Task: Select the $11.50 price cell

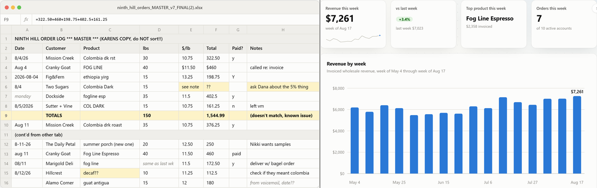Action: coord(192,67)
